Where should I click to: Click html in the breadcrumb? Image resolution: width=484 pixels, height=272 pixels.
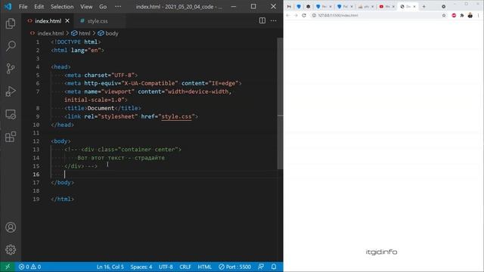tap(84, 33)
